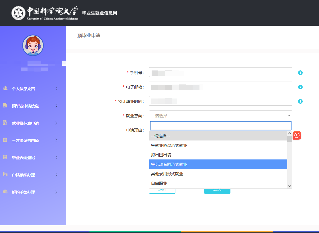Screen dimensions: 319x233
Task: Click the customer service avatar image
Action: point(33,45)
